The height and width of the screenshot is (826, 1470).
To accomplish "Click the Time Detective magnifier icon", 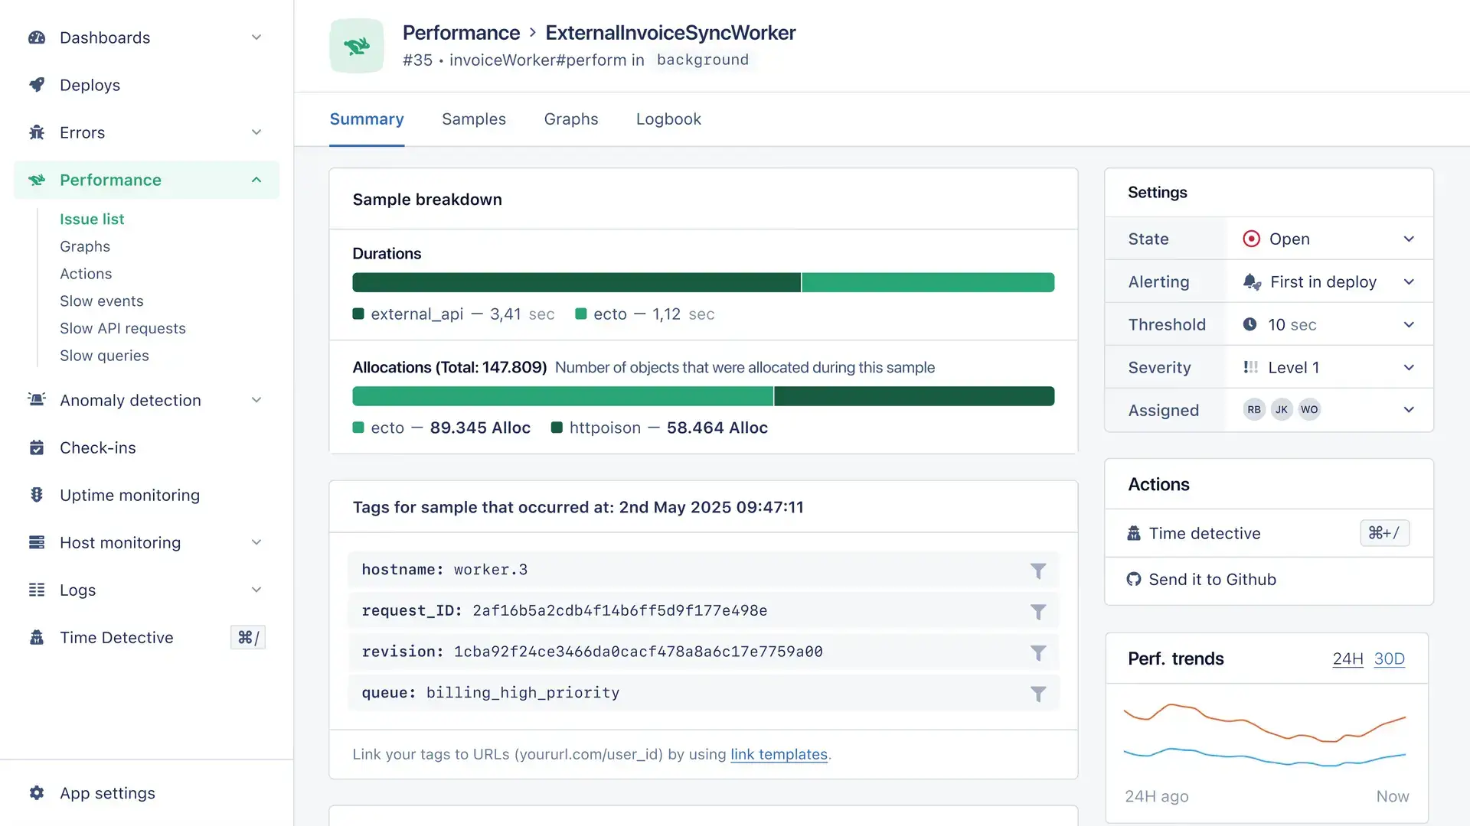I will tap(38, 637).
